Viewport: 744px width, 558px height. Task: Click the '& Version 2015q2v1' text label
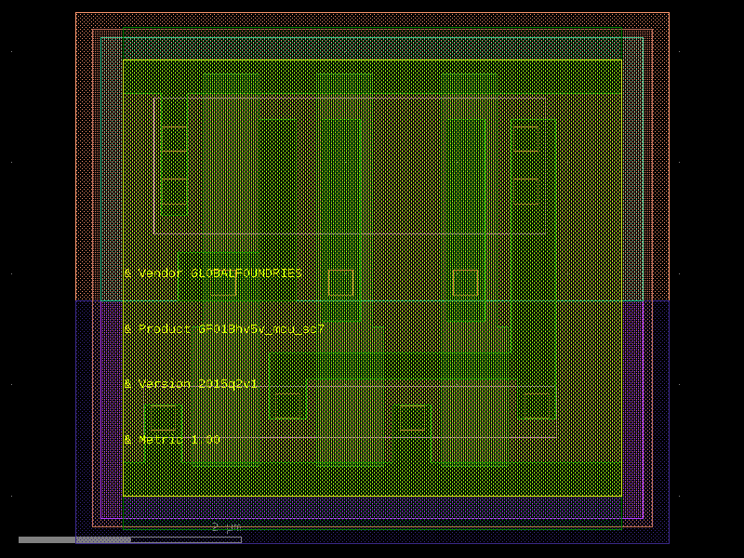(x=191, y=384)
